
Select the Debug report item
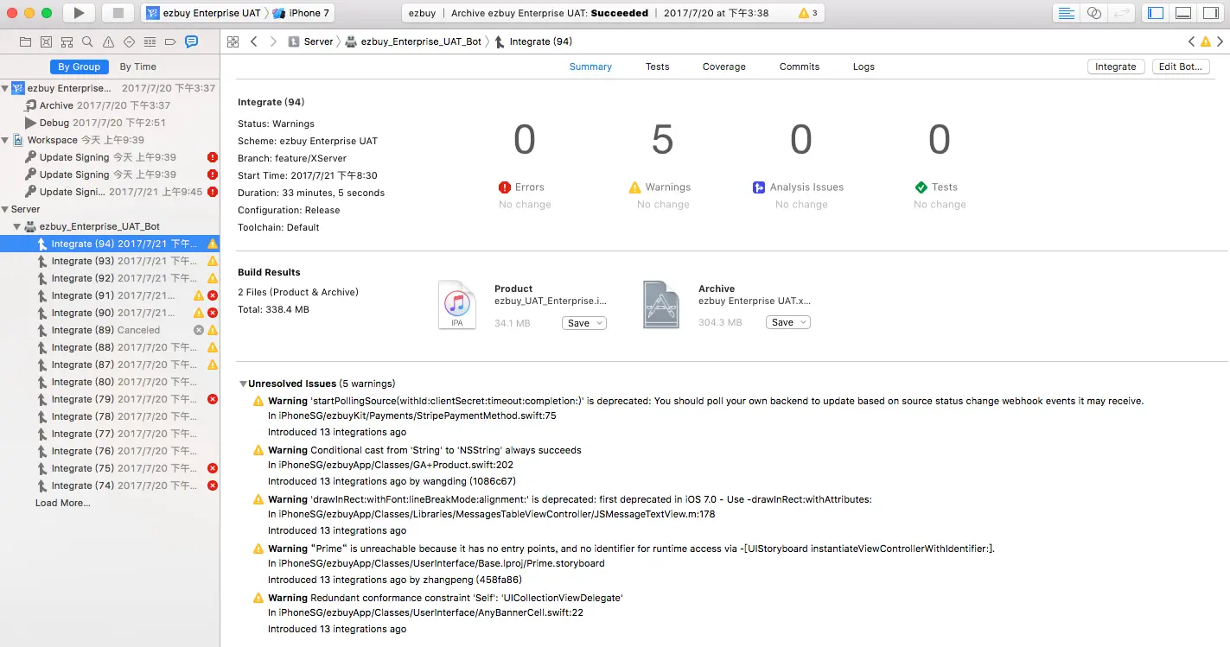[x=110, y=123]
